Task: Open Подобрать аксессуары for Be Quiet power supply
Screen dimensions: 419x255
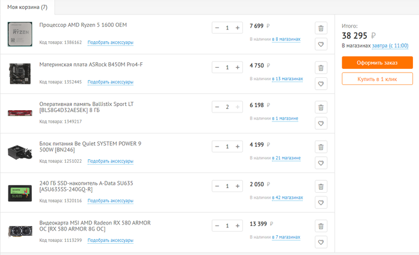Action: point(110,161)
